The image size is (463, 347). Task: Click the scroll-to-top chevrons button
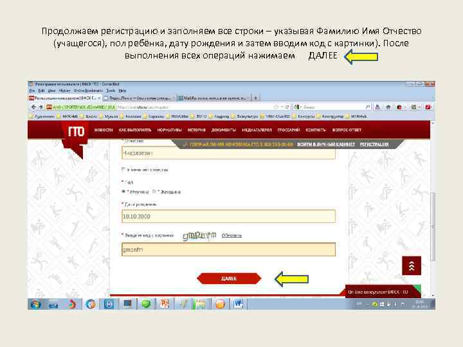tap(412, 265)
